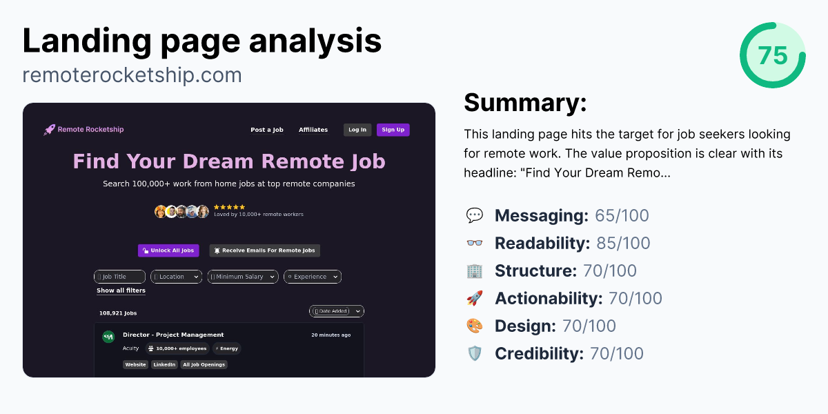The width and height of the screenshot is (828, 414).
Task: Click the Job Title input field
Action: pos(119,276)
